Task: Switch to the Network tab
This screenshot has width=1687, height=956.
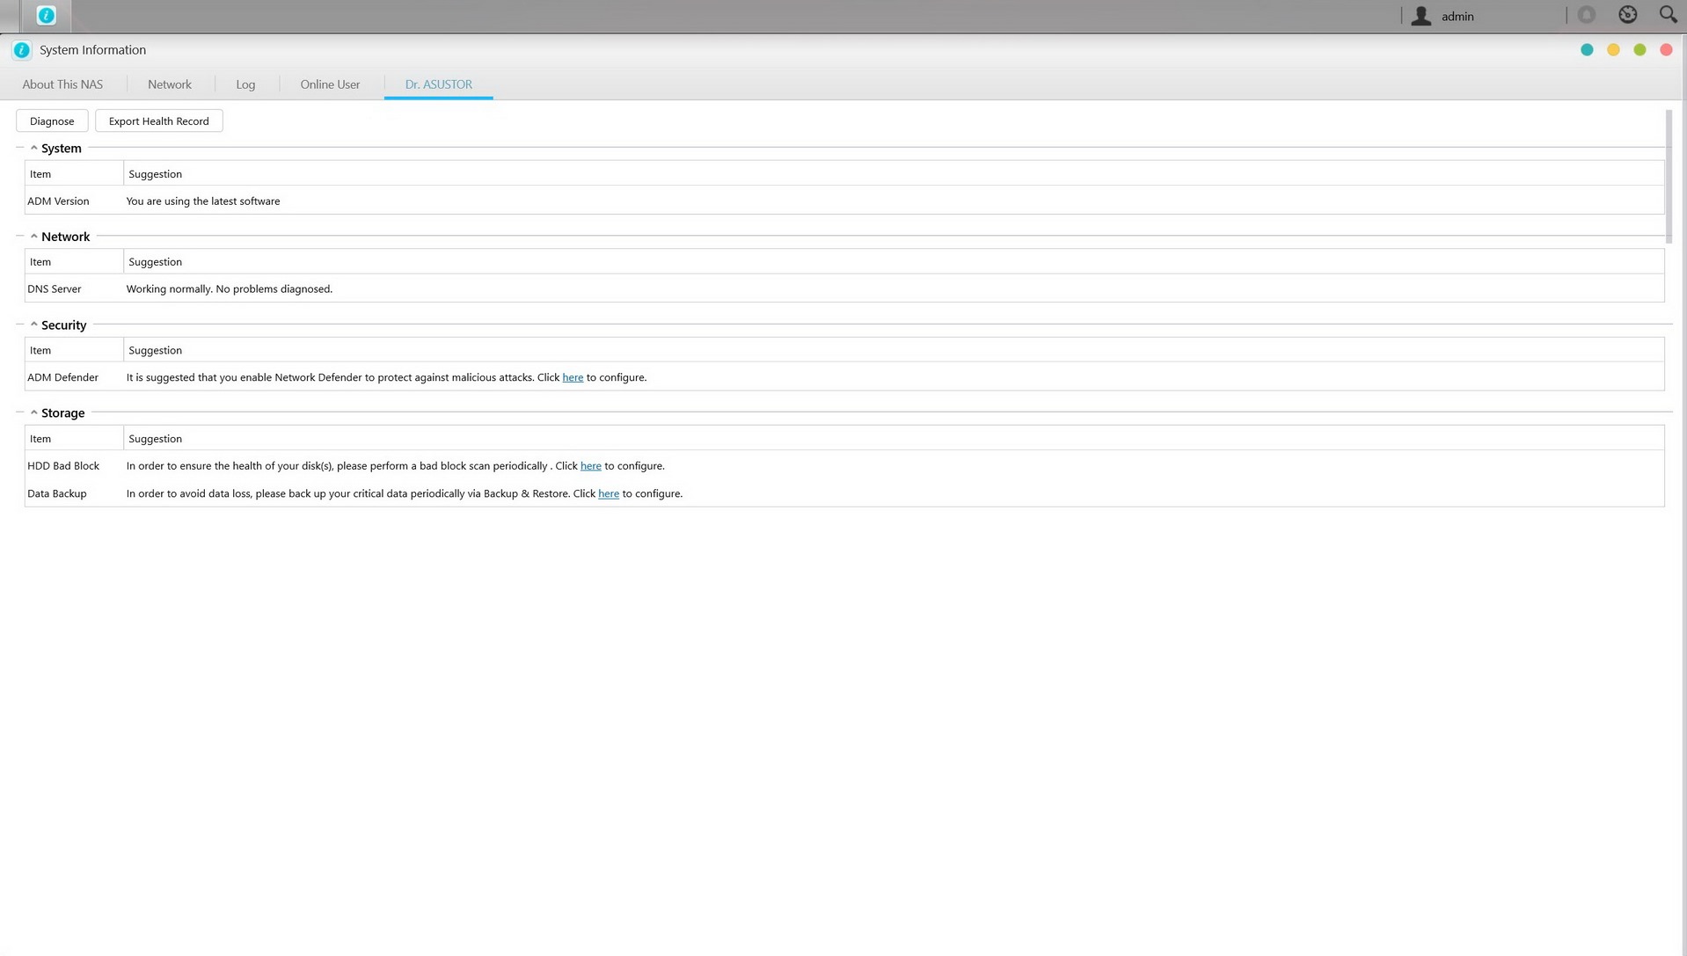Action: [x=170, y=84]
